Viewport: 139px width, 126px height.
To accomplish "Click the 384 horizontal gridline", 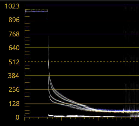I will (82, 76).
